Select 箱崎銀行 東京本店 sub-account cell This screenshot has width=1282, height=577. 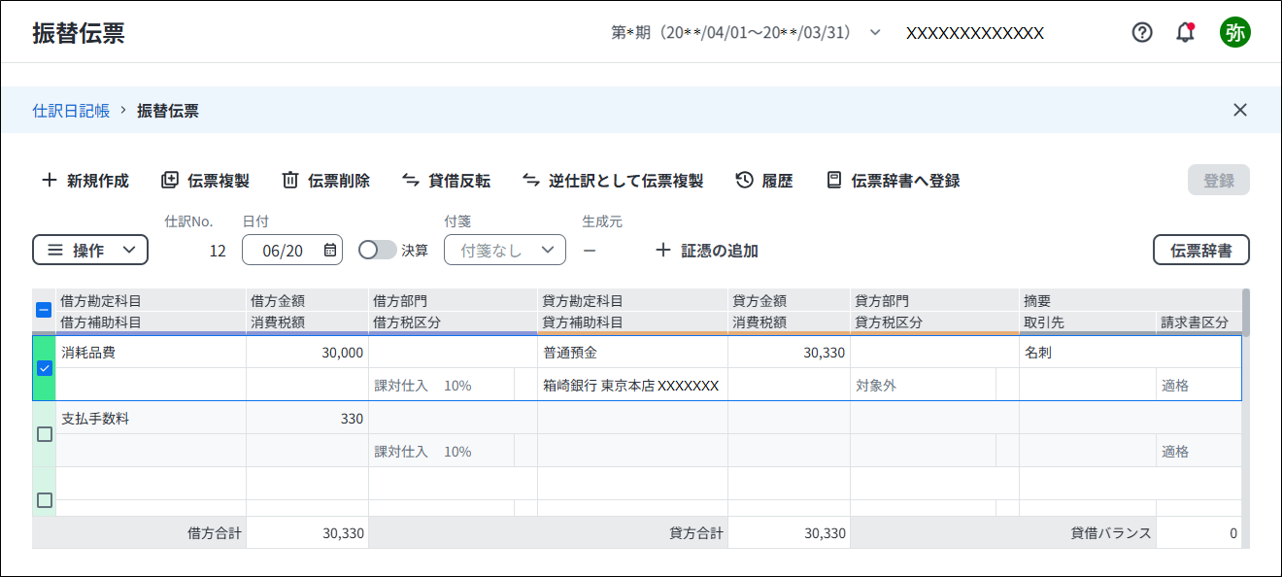(x=632, y=386)
